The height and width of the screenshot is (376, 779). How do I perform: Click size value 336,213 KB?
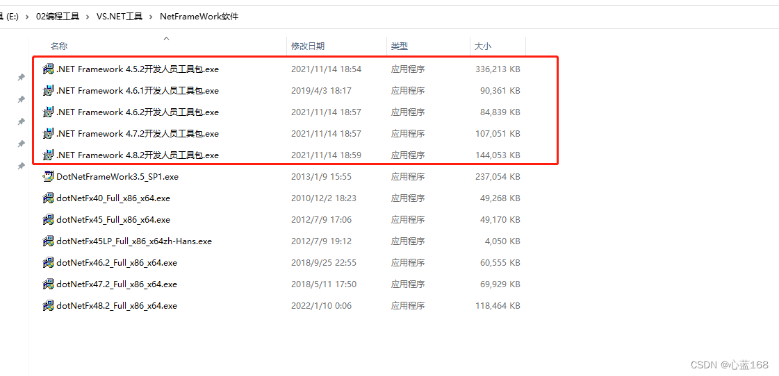pyautogui.click(x=498, y=69)
